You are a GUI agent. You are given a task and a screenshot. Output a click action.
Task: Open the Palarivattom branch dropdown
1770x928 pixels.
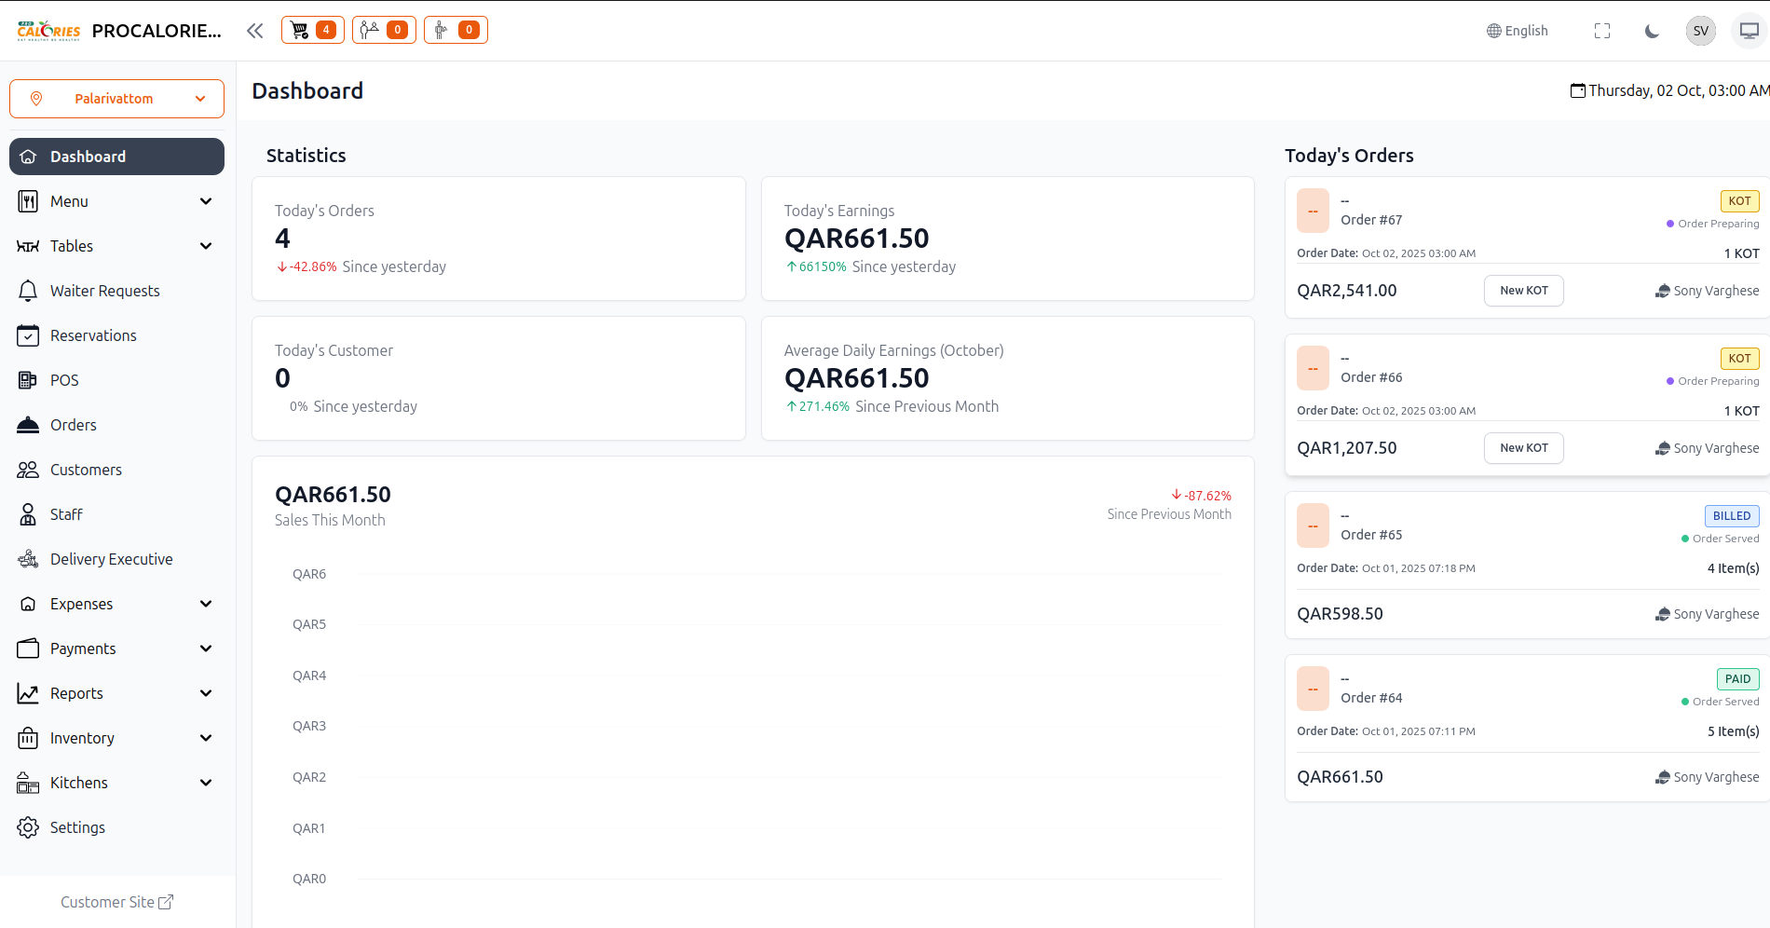[x=116, y=99]
